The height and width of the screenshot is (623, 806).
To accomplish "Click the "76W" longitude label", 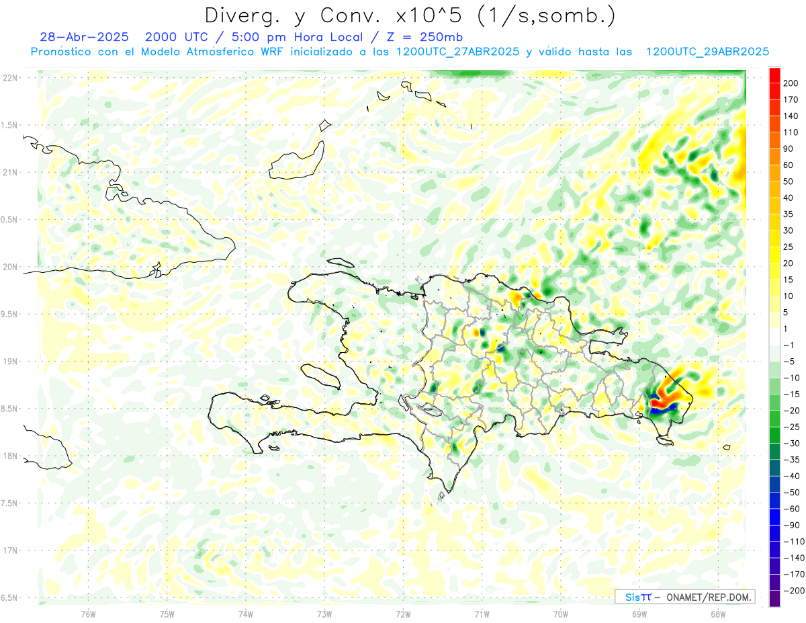I will pos(88,613).
